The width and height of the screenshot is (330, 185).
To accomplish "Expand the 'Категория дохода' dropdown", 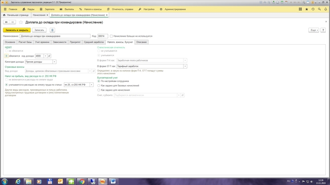I will pyautogui.click(x=55, y=62).
